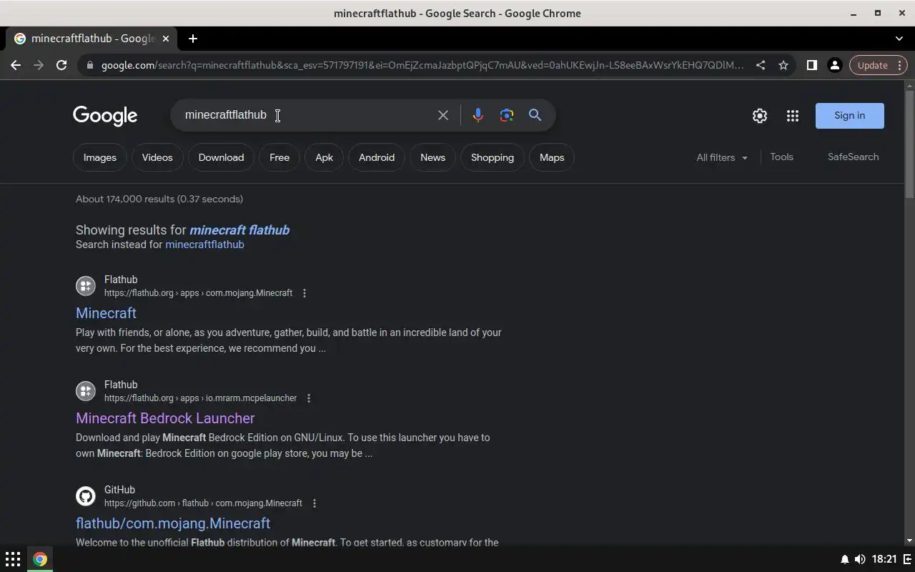Bookmark this tab with star icon
The height and width of the screenshot is (572, 915).
pyautogui.click(x=783, y=65)
